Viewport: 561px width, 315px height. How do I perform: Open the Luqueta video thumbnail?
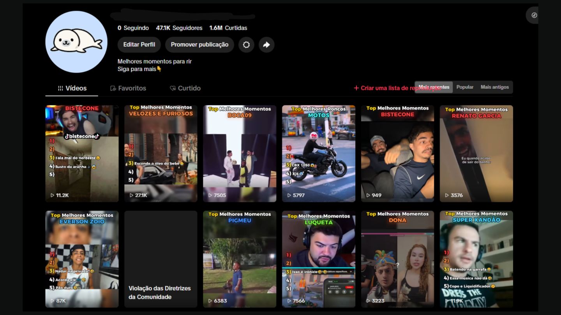coord(319,259)
